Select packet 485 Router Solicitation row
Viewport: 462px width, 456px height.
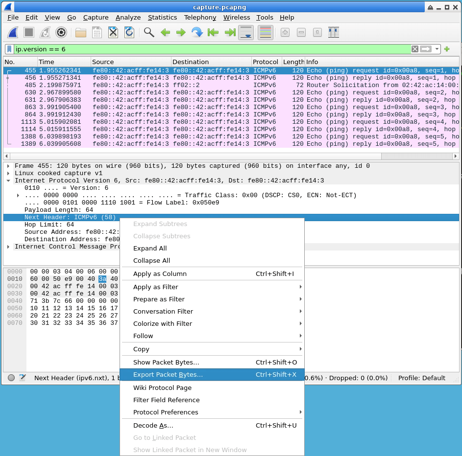[231, 85]
